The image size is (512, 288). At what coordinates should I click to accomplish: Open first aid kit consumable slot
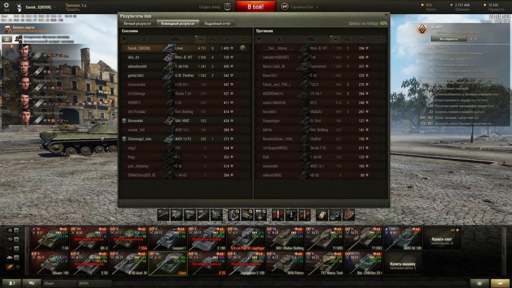(x=322, y=215)
